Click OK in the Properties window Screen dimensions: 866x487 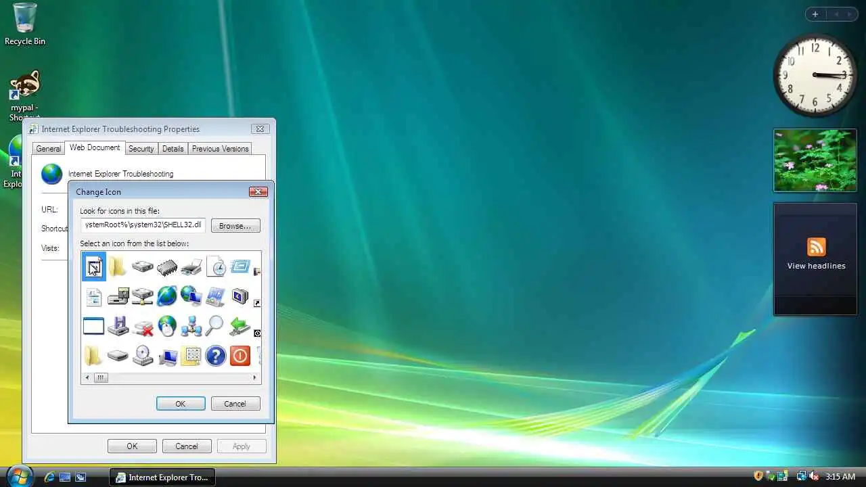[132, 446]
